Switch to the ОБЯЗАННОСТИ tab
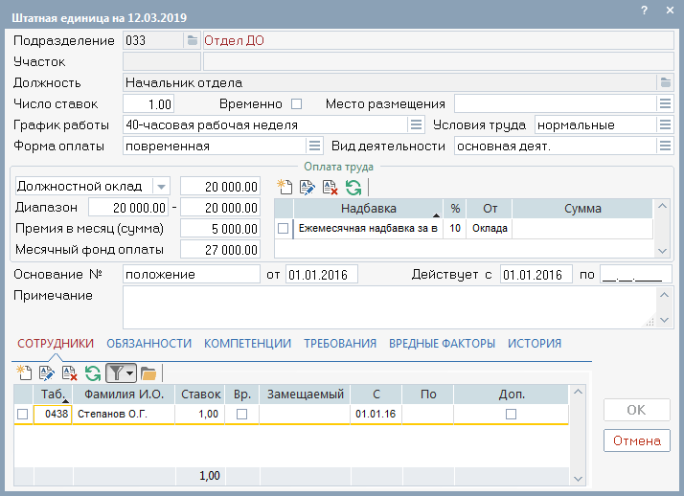The width and height of the screenshot is (684, 496). click(148, 344)
